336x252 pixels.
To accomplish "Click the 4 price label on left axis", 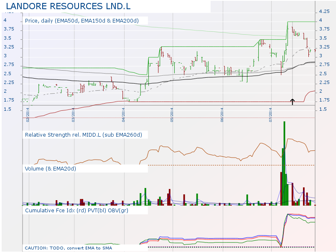I will point(5,20).
